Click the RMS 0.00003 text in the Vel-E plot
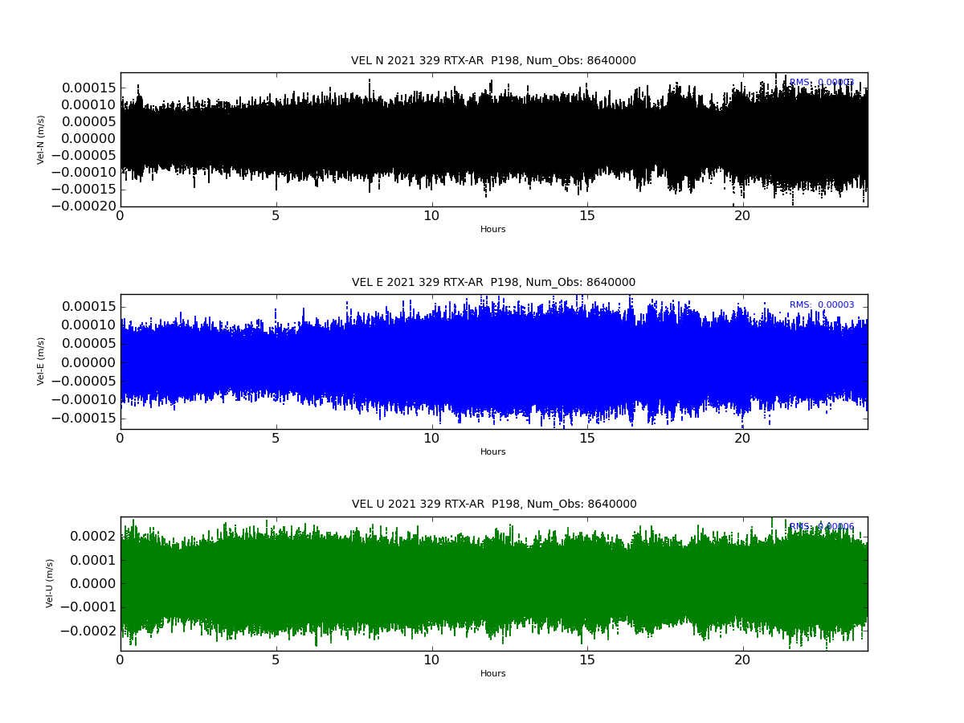 coord(822,305)
